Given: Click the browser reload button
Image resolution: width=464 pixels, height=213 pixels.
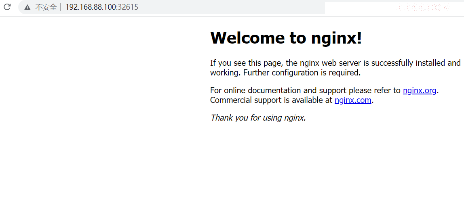Looking at the screenshot, I should pyautogui.click(x=7, y=7).
